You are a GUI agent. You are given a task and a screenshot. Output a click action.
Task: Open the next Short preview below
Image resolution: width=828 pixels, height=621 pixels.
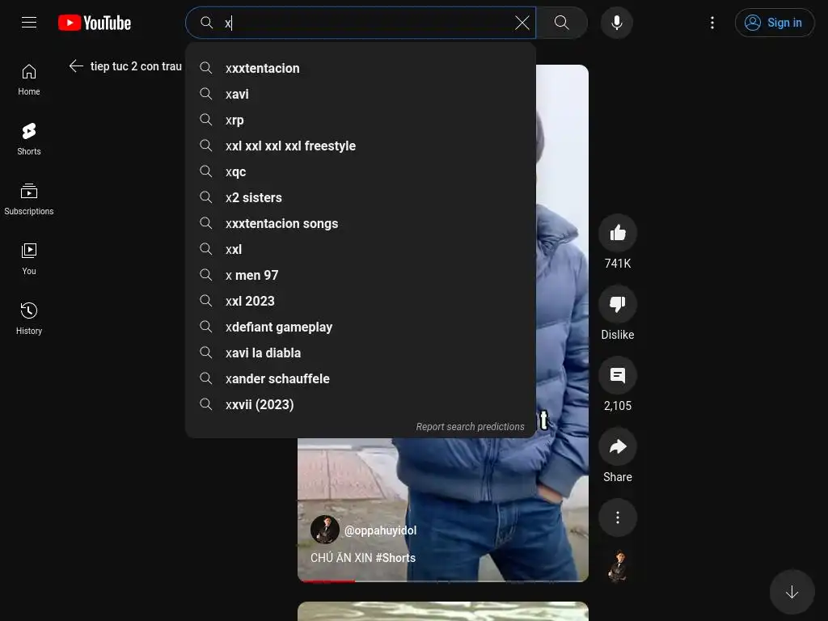442,611
